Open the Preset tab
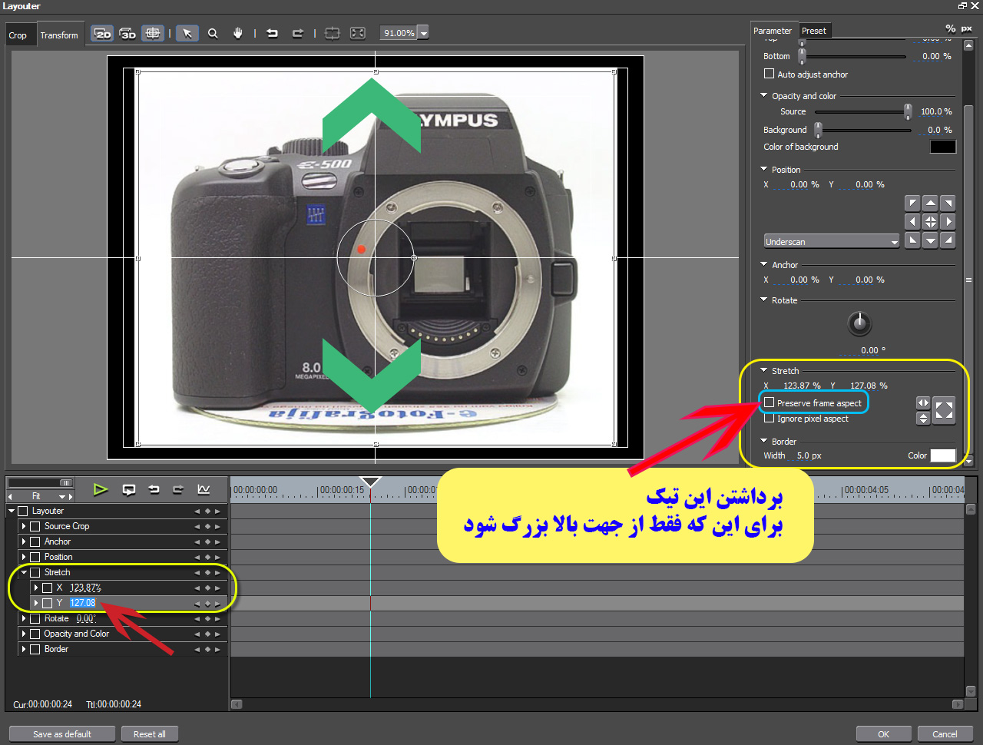Screen dimensions: 983x745 pyautogui.click(x=813, y=31)
